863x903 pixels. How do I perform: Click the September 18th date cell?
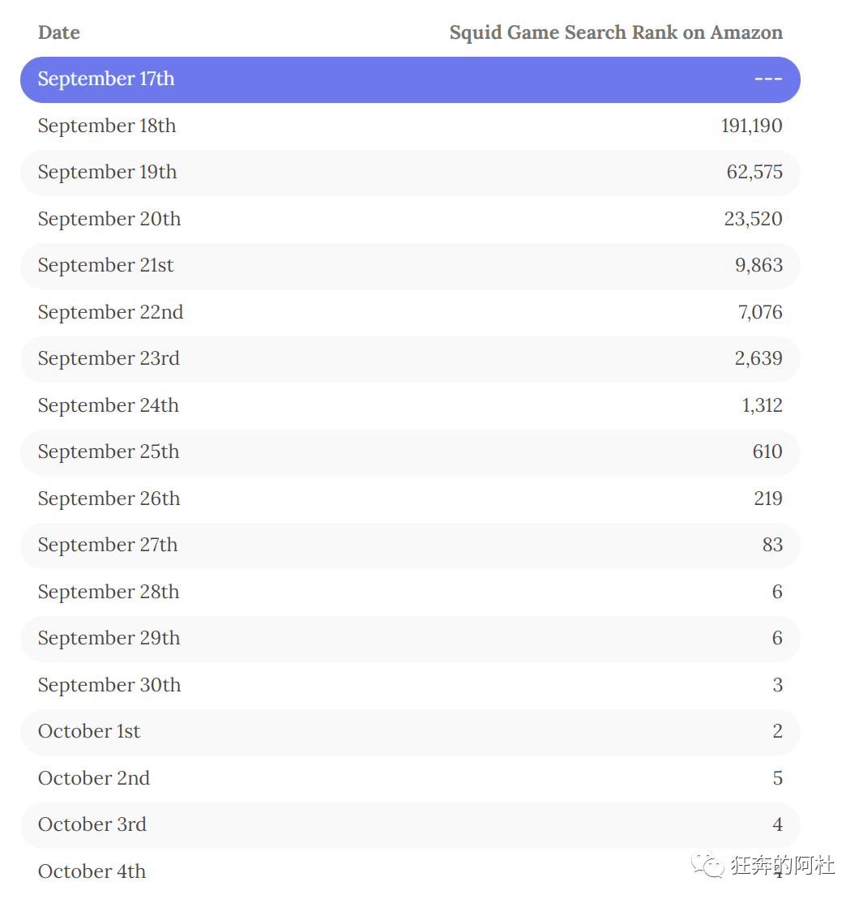click(107, 126)
